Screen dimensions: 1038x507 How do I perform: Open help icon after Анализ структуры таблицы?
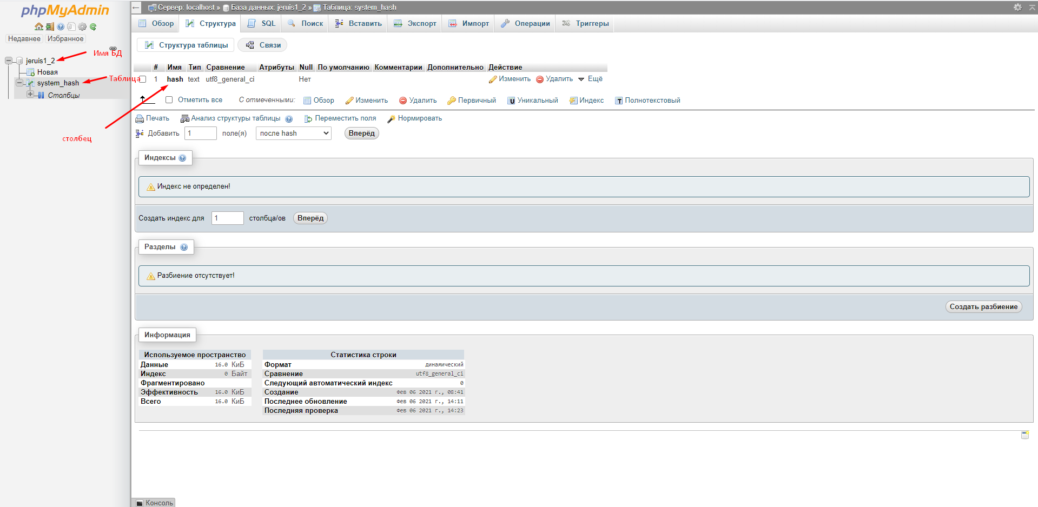coord(289,119)
